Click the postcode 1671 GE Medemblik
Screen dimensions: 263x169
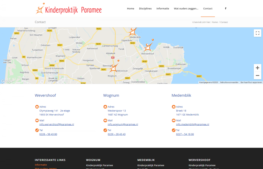187,115
